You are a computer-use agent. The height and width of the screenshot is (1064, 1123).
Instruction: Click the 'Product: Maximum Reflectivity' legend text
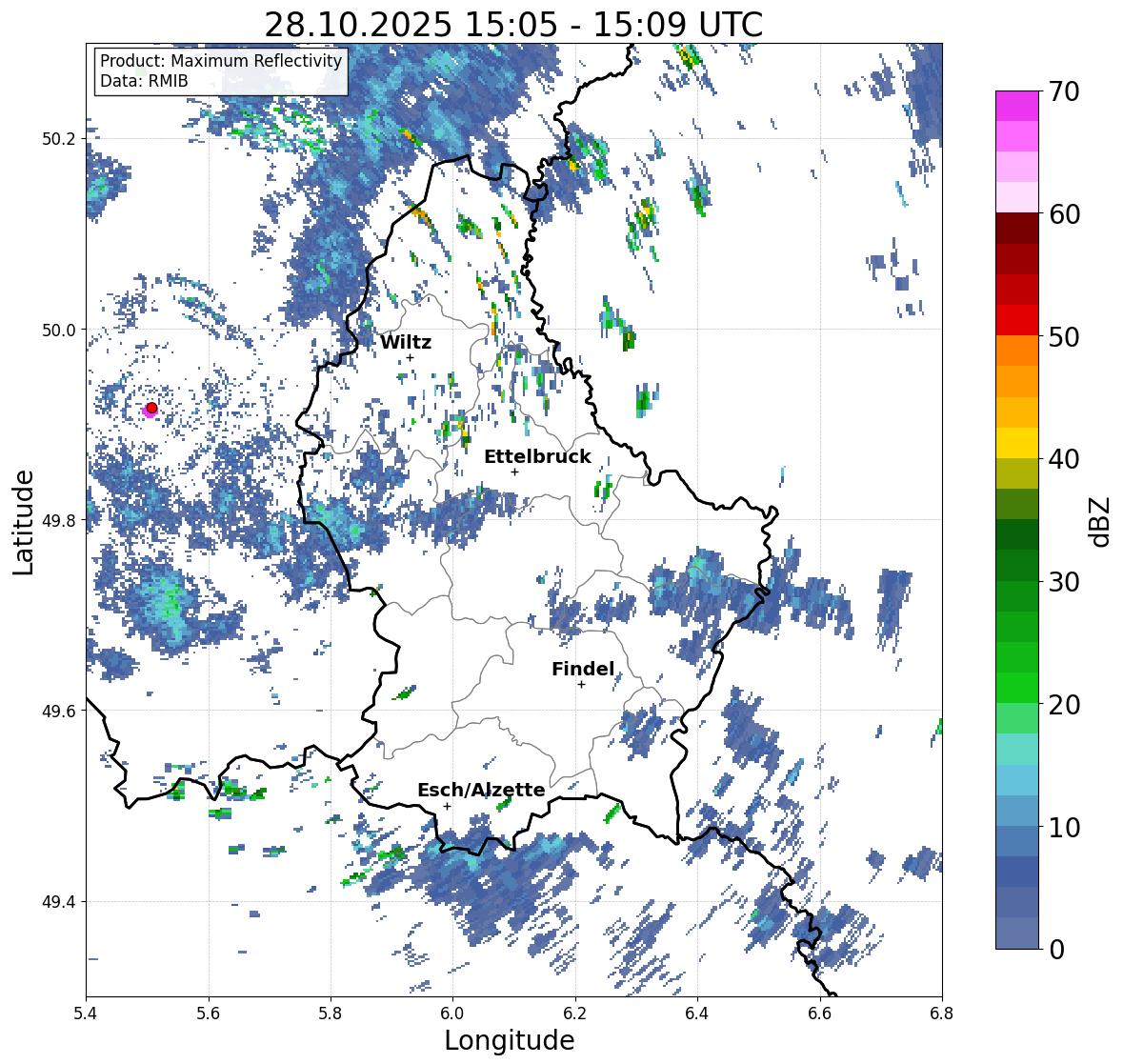tap(221, 61)
